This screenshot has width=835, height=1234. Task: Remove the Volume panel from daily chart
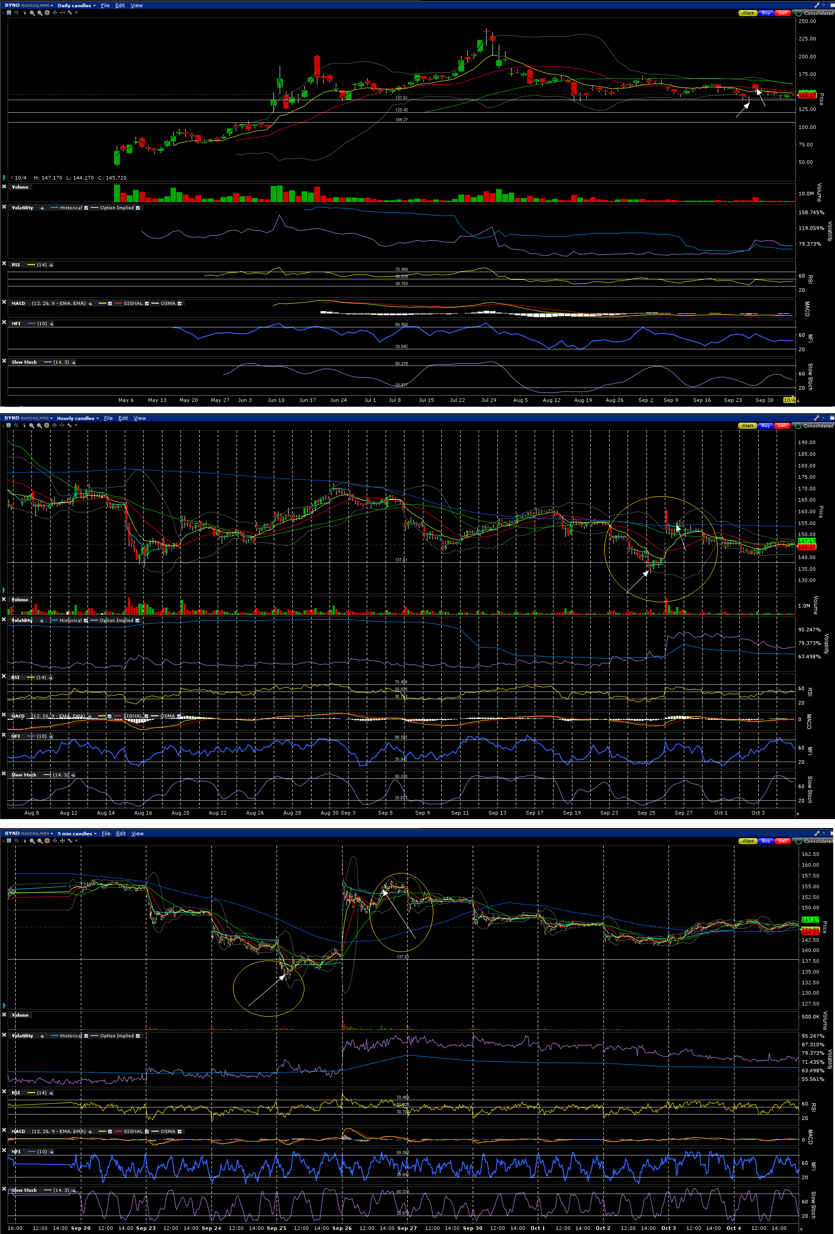4,187
